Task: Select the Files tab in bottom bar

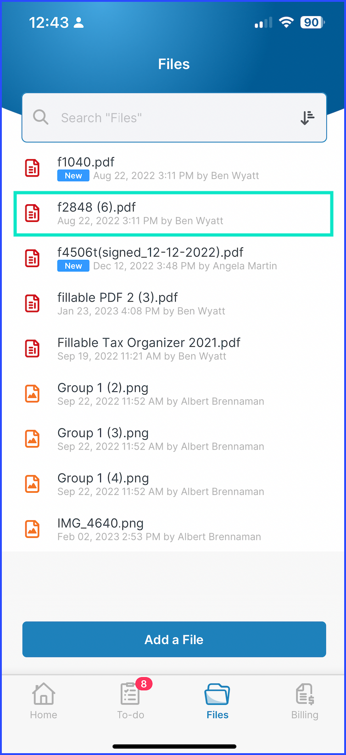Action: click(x=218, y=701)
